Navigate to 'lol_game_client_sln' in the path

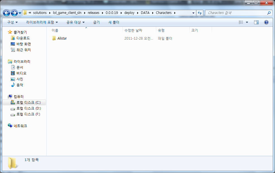click(67, 13)
